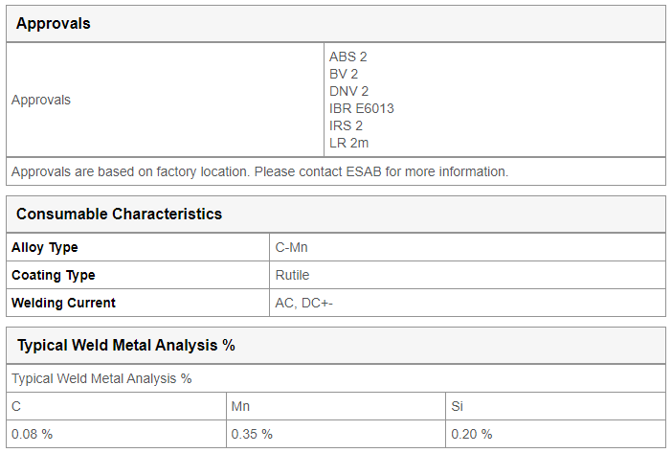Click the Mn column heading
Image resolution: width=672 pixels, height=453 pixels.
[240, 406]
